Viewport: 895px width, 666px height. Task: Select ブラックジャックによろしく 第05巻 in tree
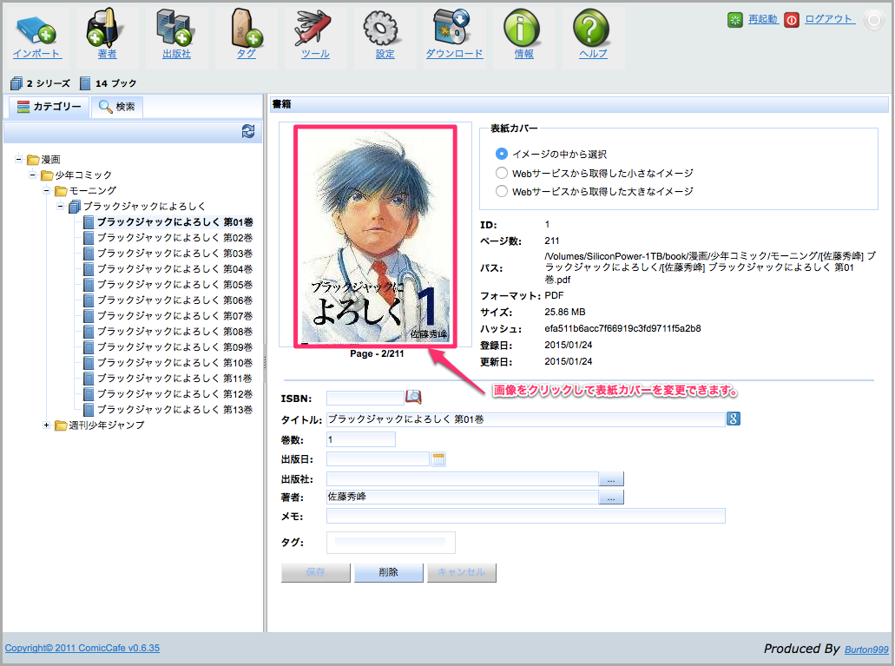pyautogui.click(x=174, y=285)
